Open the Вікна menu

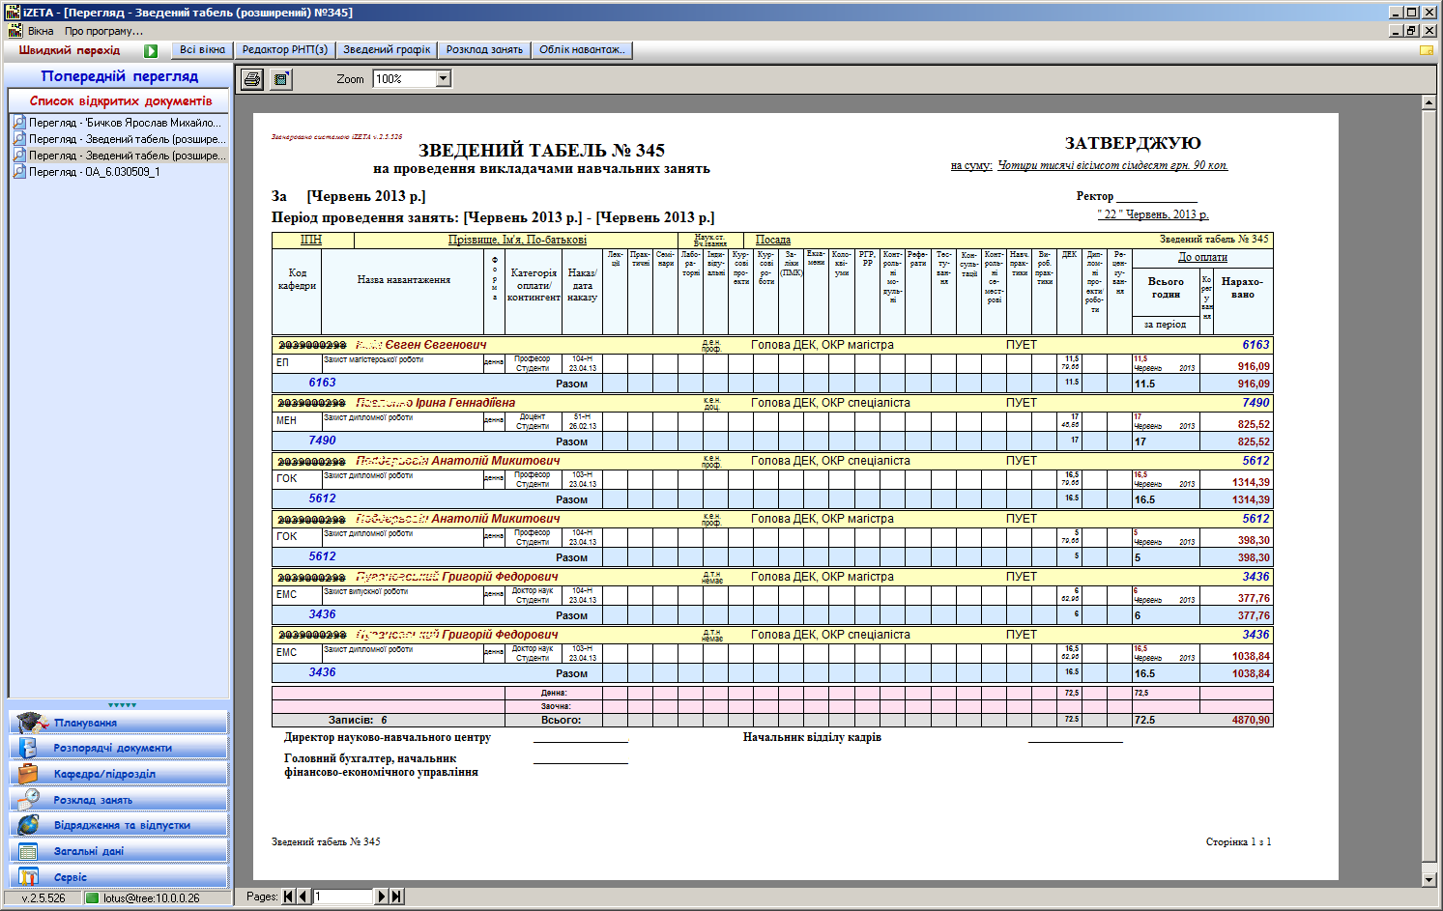[x=41, y=31]
